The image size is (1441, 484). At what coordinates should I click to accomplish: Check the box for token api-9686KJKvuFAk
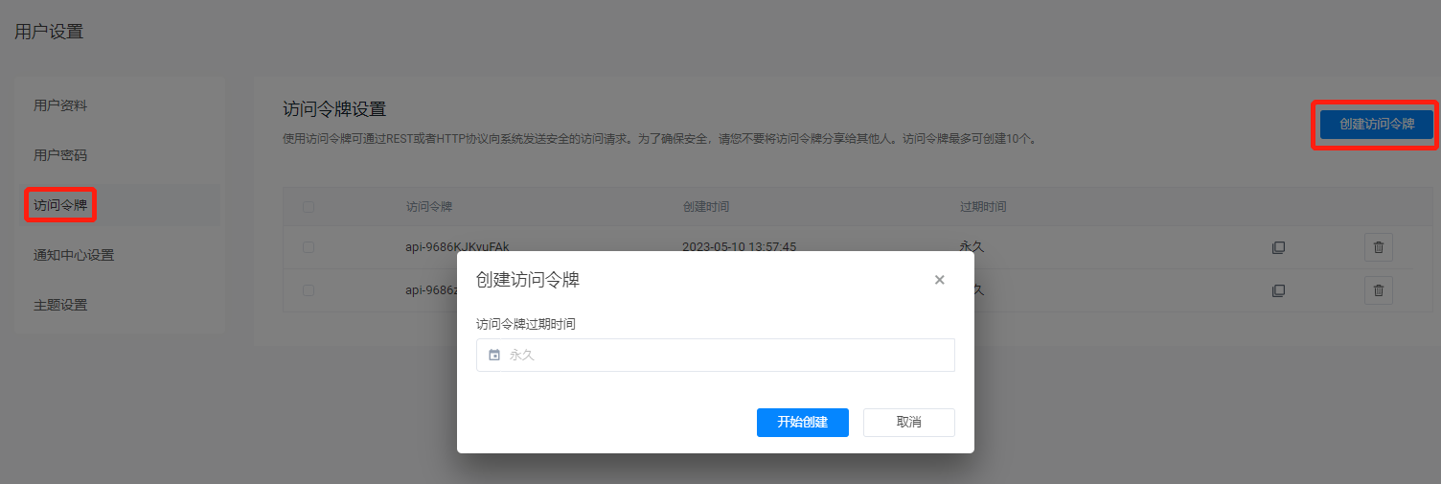click(x=308, y=247)
